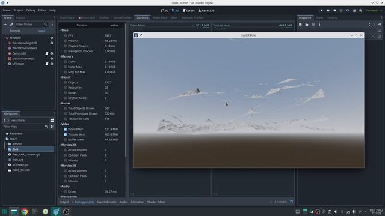Pause the running project
Image resolution: width=385 pixels, height=216 pixels.
click(328, 11)
